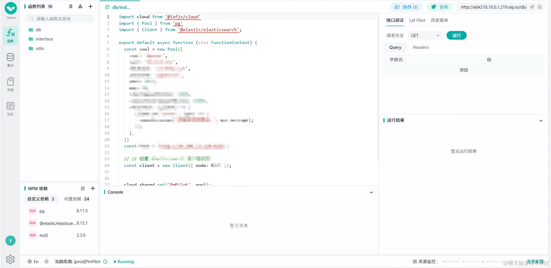Click the @elastic/elasticsearch version 8.13.1
The width and height of the screenshot is (551, 268).
coord(82,223)
